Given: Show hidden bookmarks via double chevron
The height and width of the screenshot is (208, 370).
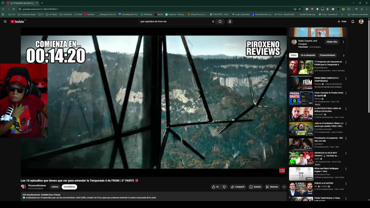Looking at the screenshot, I should click(342, 14).
